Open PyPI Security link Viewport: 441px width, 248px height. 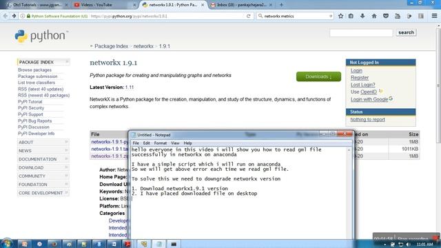click(31, 107)
